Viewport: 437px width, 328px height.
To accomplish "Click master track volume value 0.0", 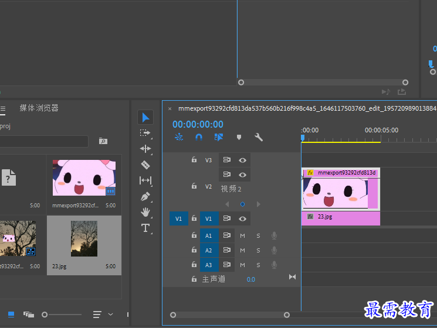I will (x=251, y=279).
